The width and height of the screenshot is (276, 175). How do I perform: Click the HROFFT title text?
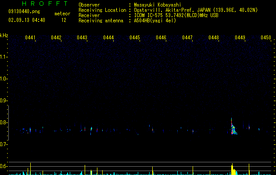pos(45,3)
